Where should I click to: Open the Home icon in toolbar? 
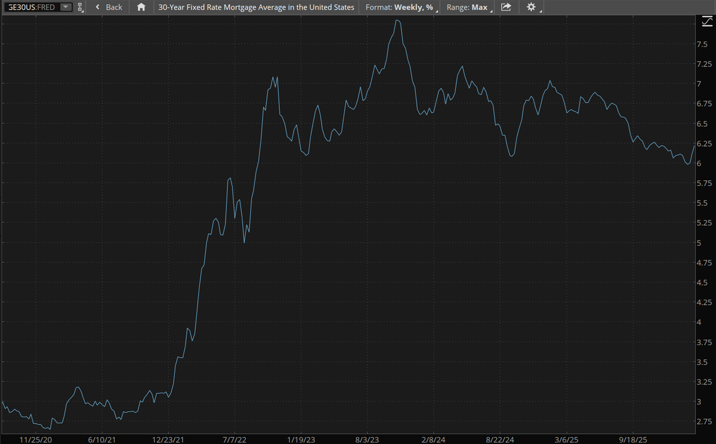click(141, 7)
